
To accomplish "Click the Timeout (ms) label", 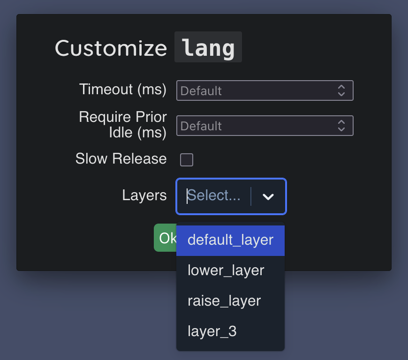I will [x=123, y=89].
